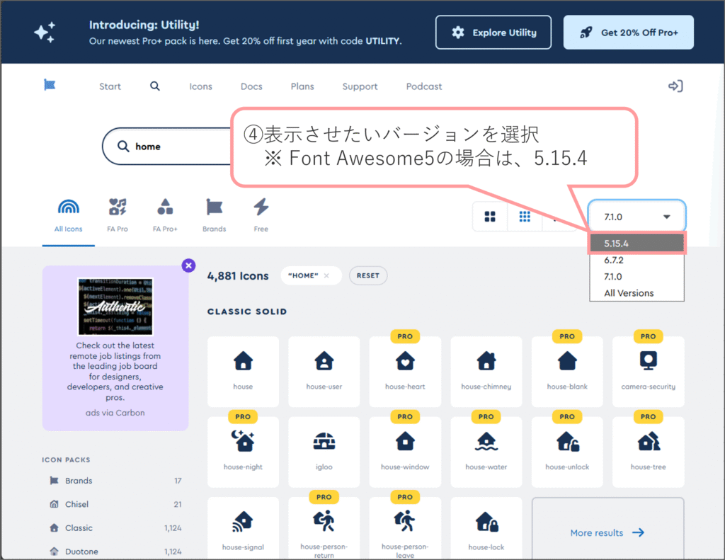The width and height of the screenshot is (725, 560).
Task: Open the Font Awesome flag logo
Action: (50, 86)
